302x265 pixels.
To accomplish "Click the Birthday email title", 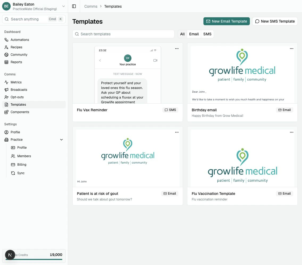I will pos(204,110).
